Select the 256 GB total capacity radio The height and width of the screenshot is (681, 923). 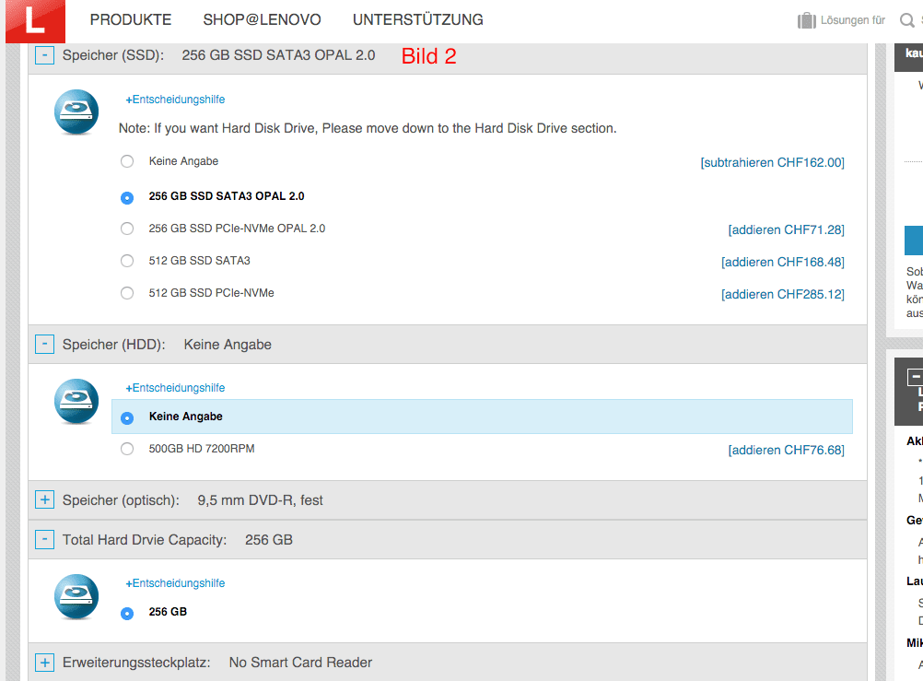127,614
